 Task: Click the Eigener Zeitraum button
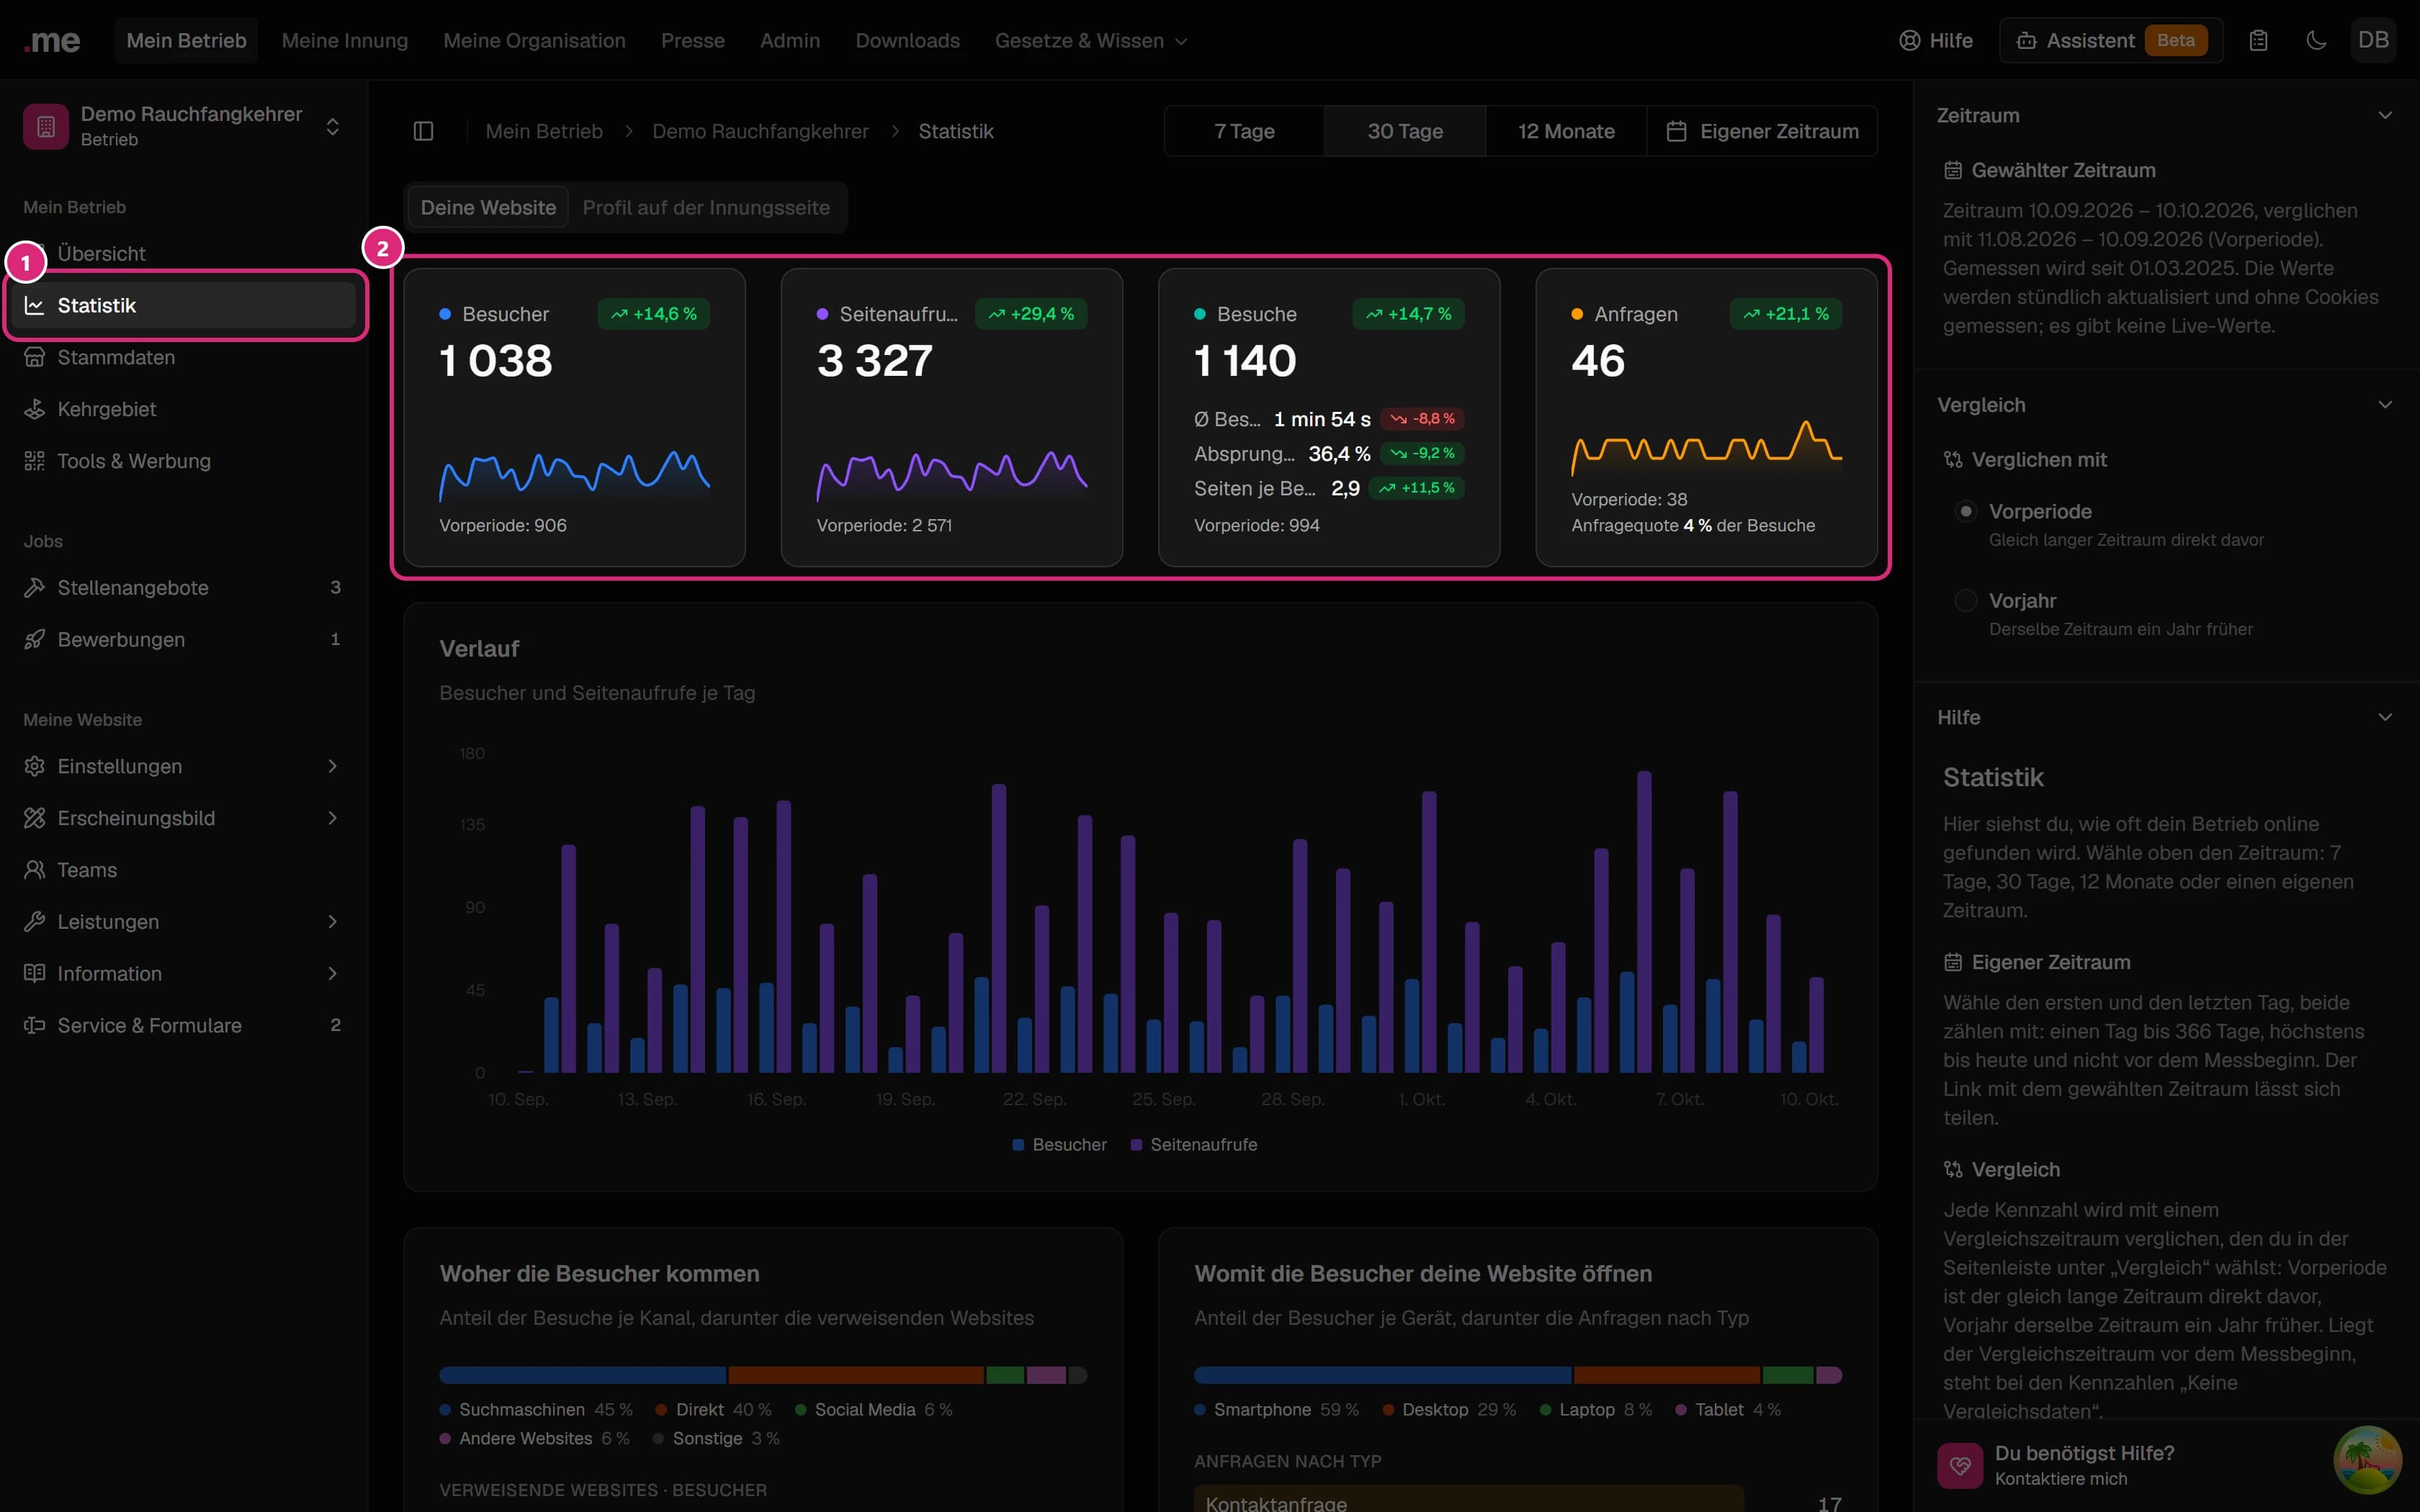pos(1762,131)
